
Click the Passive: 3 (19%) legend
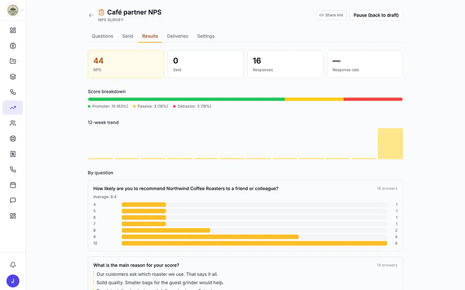pyautogui.click(x=150, y=106)
